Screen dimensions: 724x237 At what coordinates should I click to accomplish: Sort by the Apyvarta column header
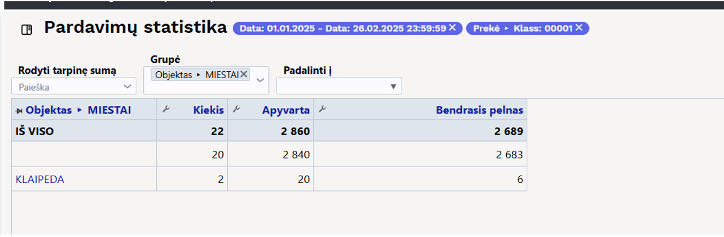pyautogui.click(x=286, y=110)
